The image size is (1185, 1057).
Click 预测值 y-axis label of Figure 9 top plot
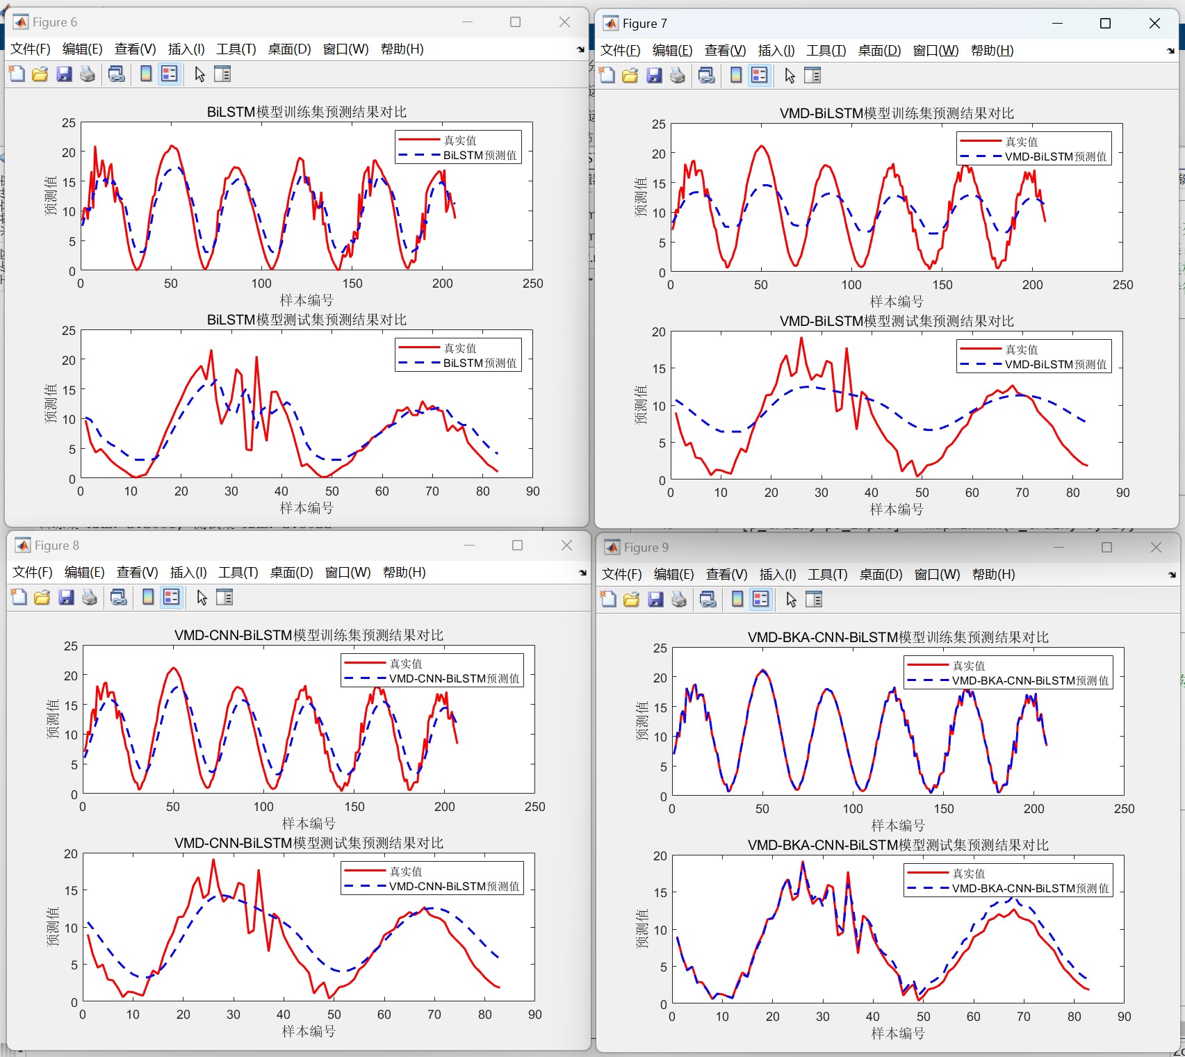(x=641, y=721)
